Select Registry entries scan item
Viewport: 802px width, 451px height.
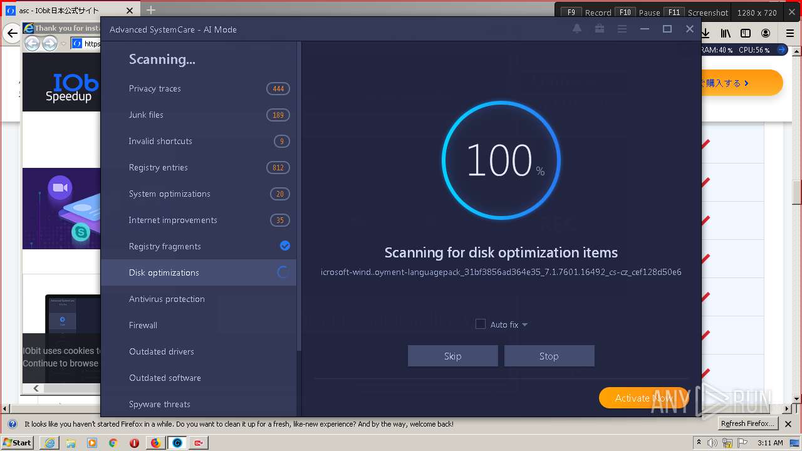tap(199, 167)
